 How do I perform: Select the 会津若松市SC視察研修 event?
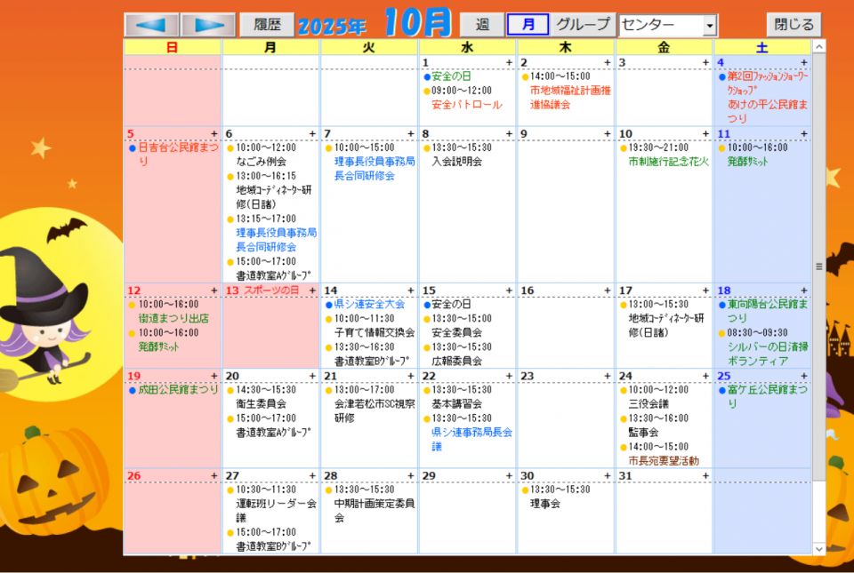pyautogui.click(x=367, y=410)
